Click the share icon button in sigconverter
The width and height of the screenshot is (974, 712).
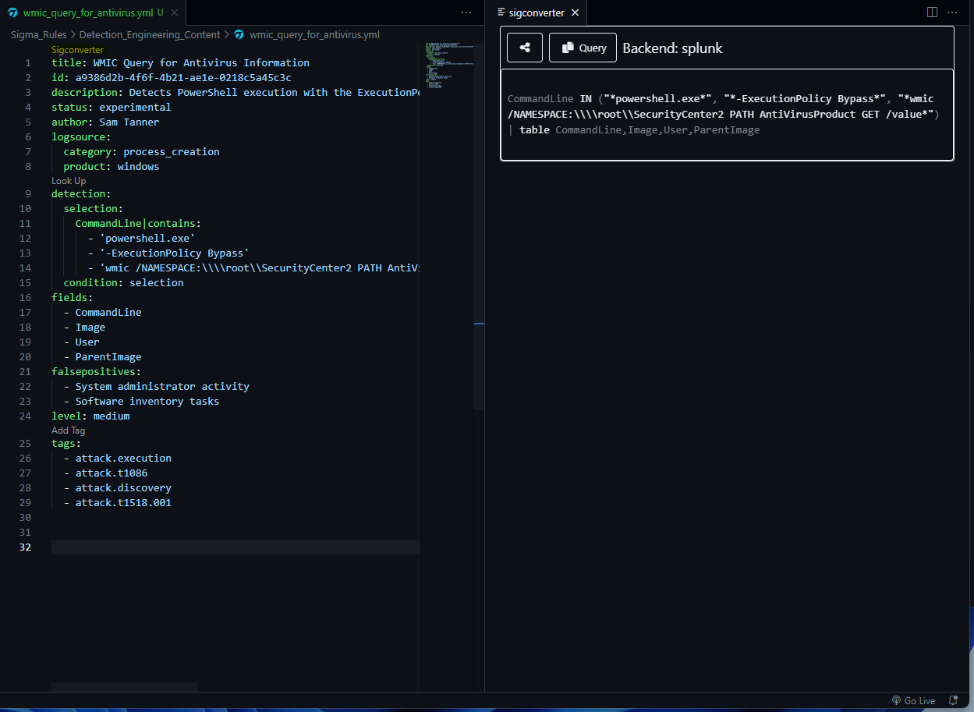[525, 48]
